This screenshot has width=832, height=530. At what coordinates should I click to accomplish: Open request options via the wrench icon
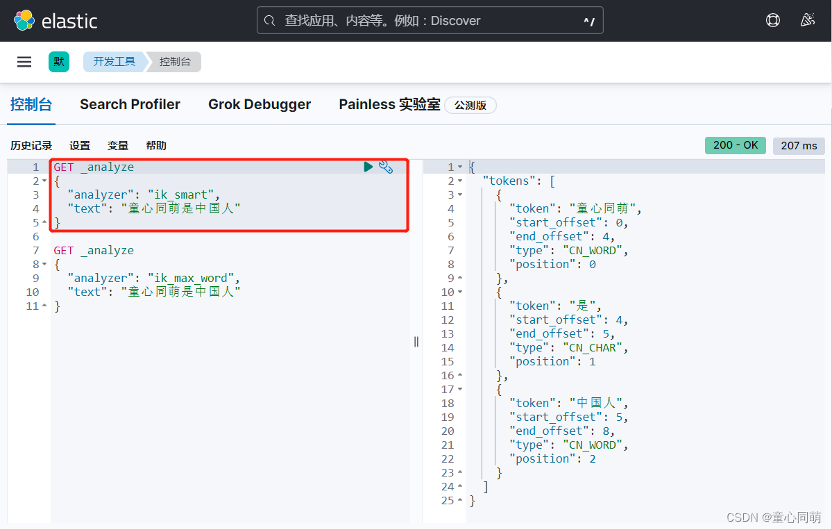click(386, 167)
